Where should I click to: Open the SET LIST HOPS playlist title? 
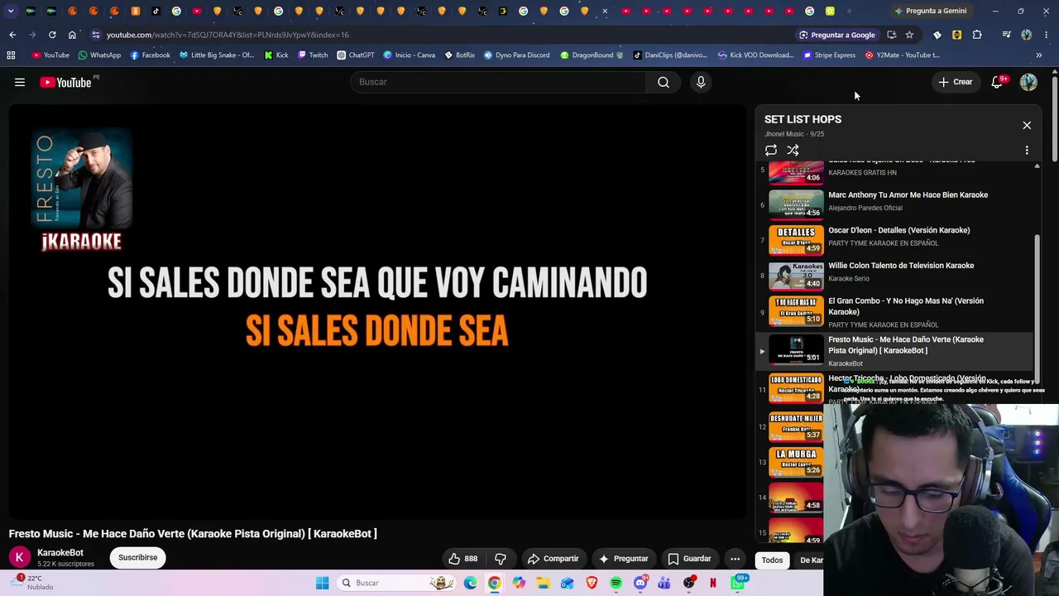coord(803,119)
